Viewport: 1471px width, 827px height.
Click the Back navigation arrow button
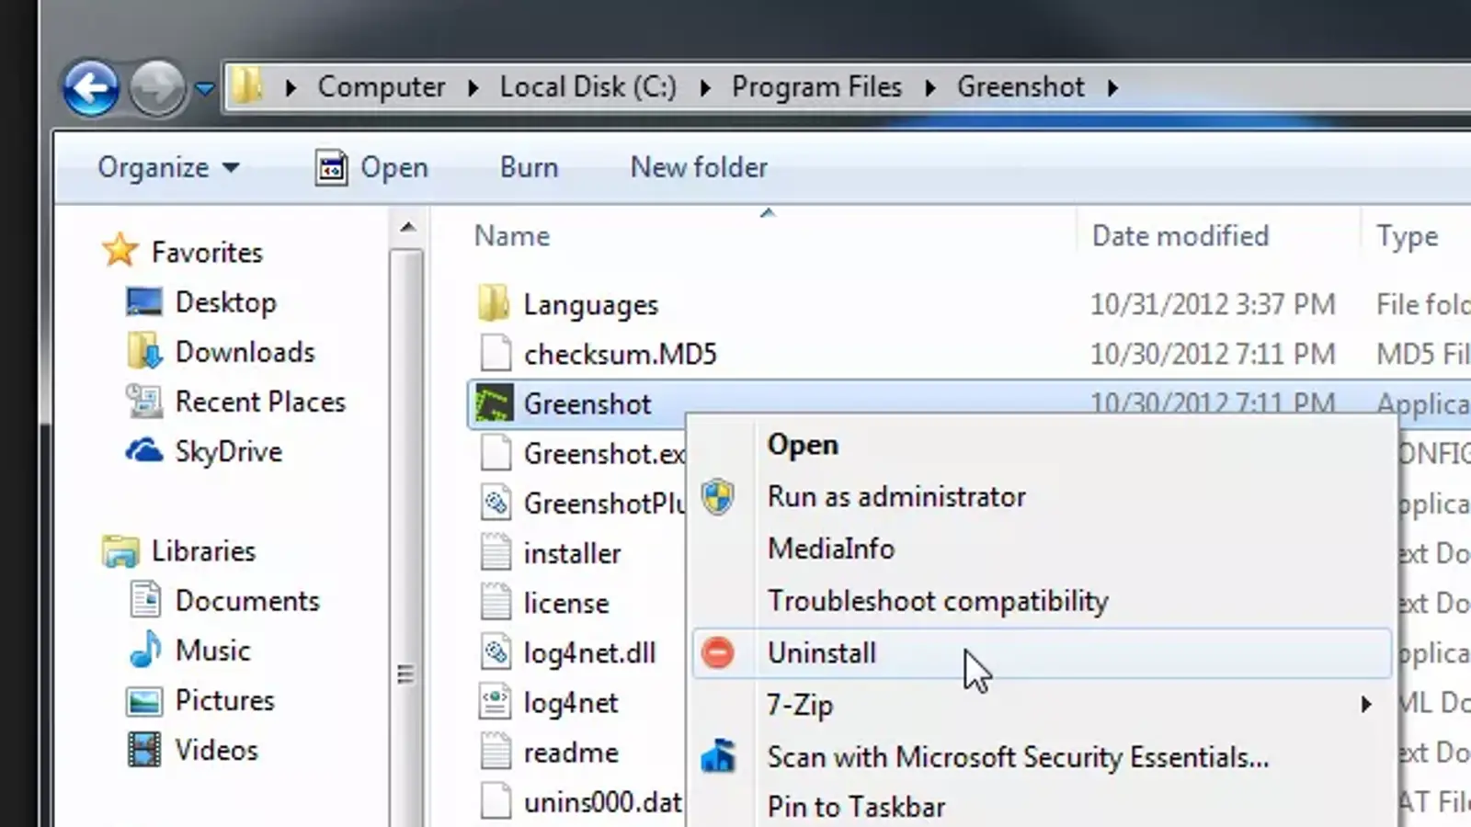[90, 88]
